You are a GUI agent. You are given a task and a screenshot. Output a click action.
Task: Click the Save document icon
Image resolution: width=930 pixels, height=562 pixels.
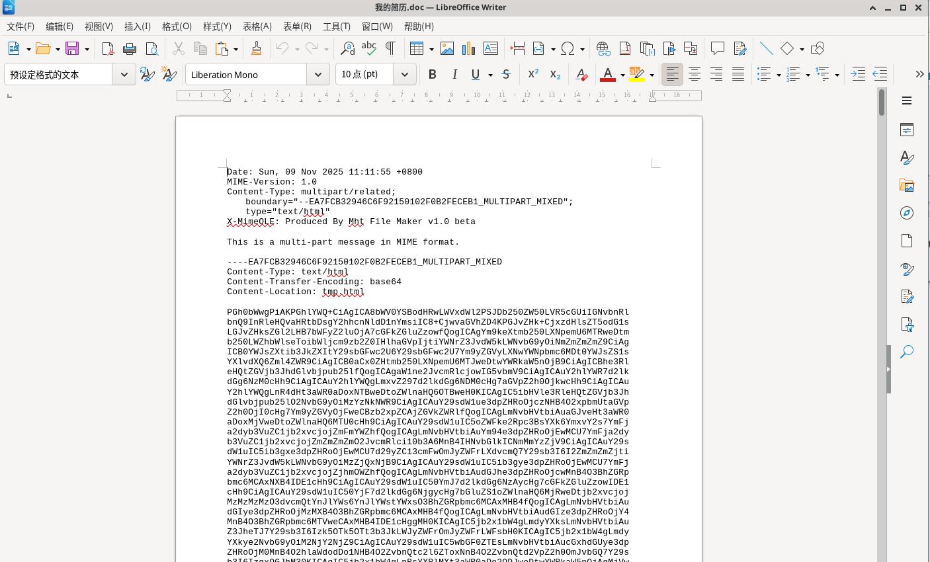click(x=72, y=49)
